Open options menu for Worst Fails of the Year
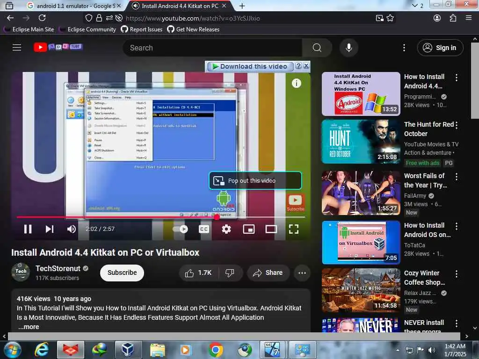The width and height of the screenshot is (479, 359). [457, 176]
